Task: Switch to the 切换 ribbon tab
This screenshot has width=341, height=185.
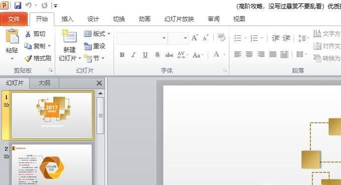Action: tap(119, 19)
